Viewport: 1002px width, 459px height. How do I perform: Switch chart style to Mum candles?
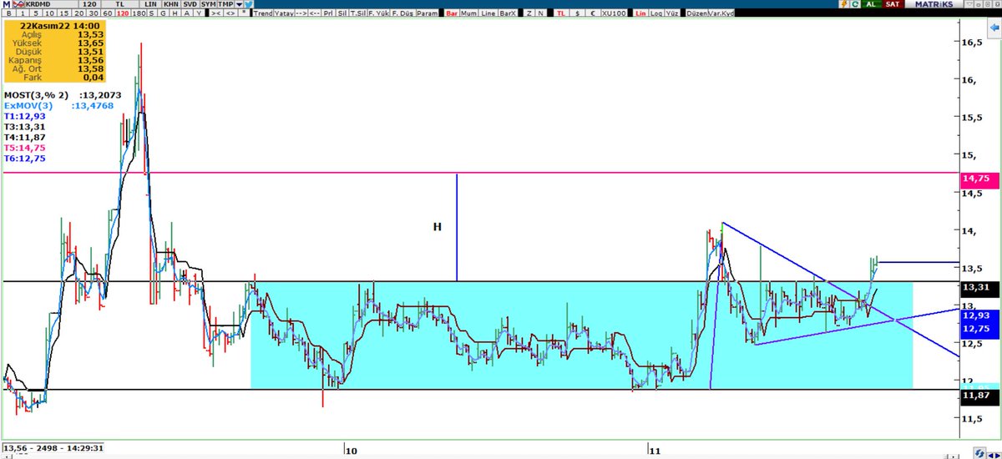470,14
